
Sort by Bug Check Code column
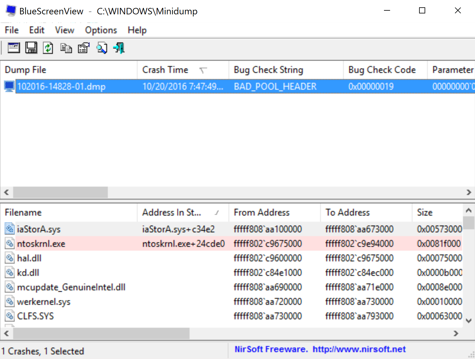click(x=385, y=70)
